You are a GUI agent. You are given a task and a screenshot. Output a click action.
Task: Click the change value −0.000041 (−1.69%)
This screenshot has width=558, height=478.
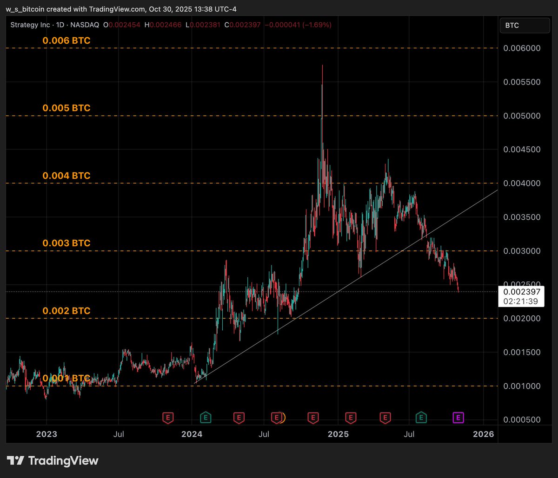click(x=298, y=25)
